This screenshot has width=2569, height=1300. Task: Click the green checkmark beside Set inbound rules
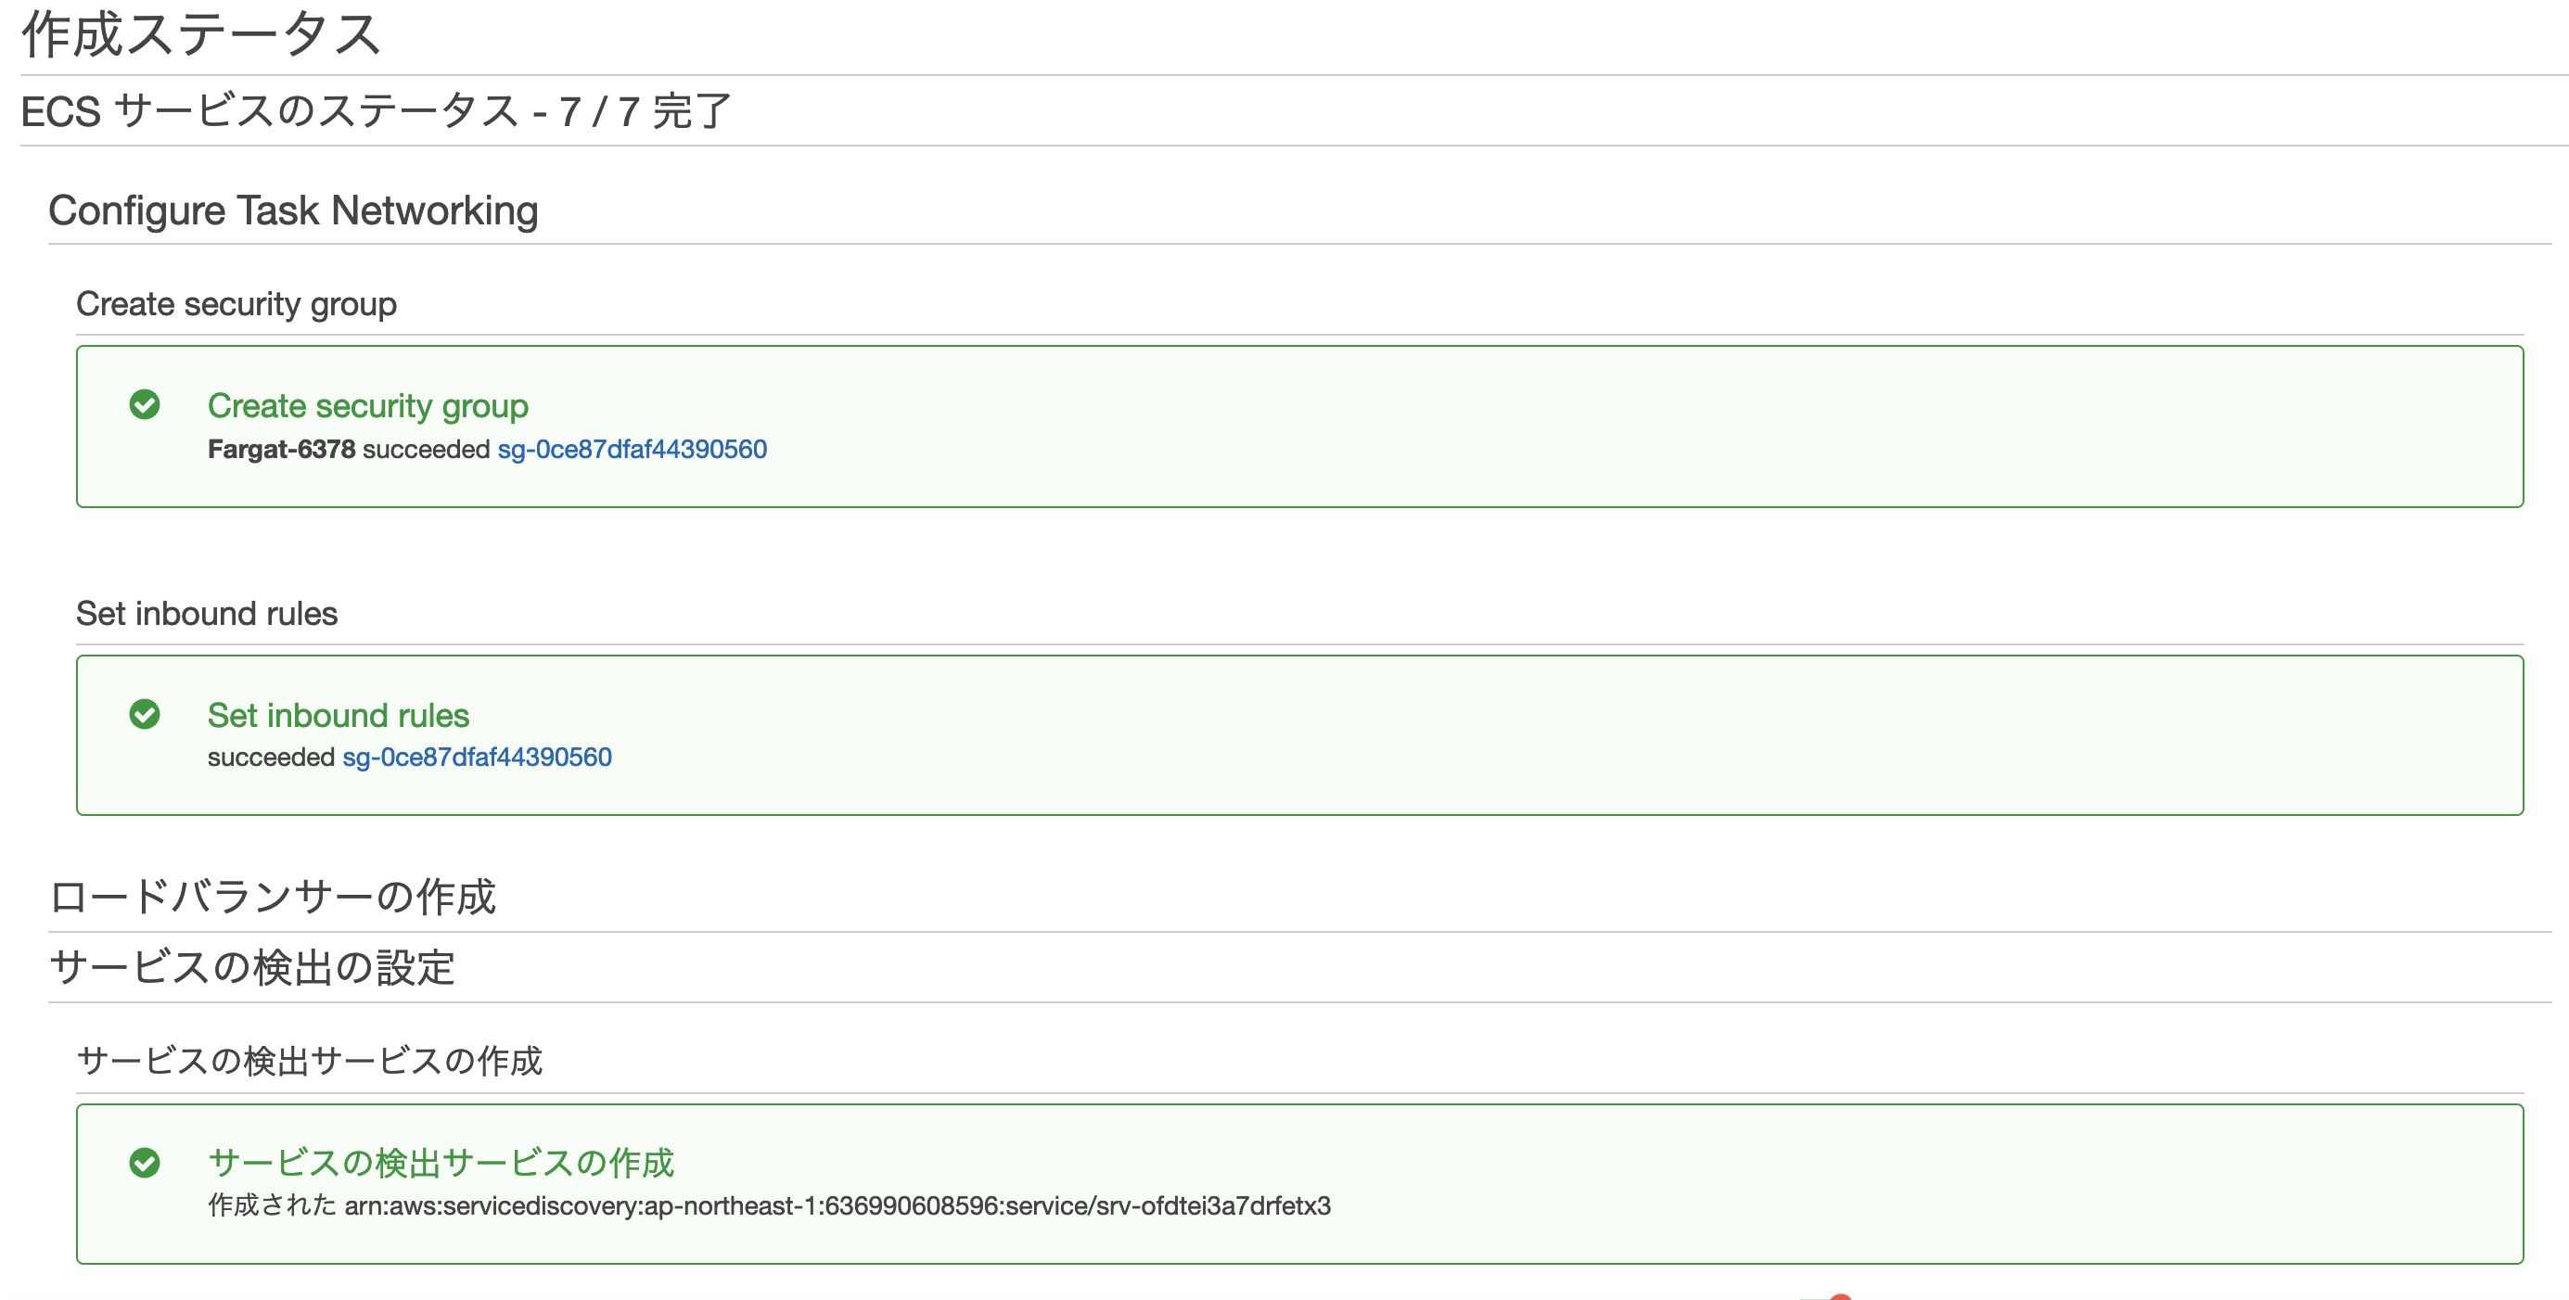click(x=145, y=714)
